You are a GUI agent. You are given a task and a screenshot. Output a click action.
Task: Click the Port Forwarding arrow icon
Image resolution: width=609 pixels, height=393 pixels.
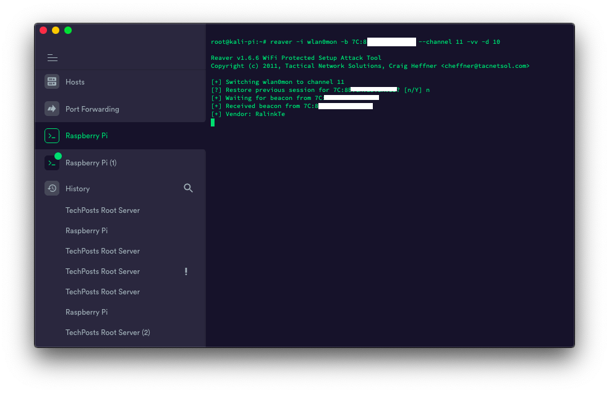pyautogui.click(x=52, y=109)
